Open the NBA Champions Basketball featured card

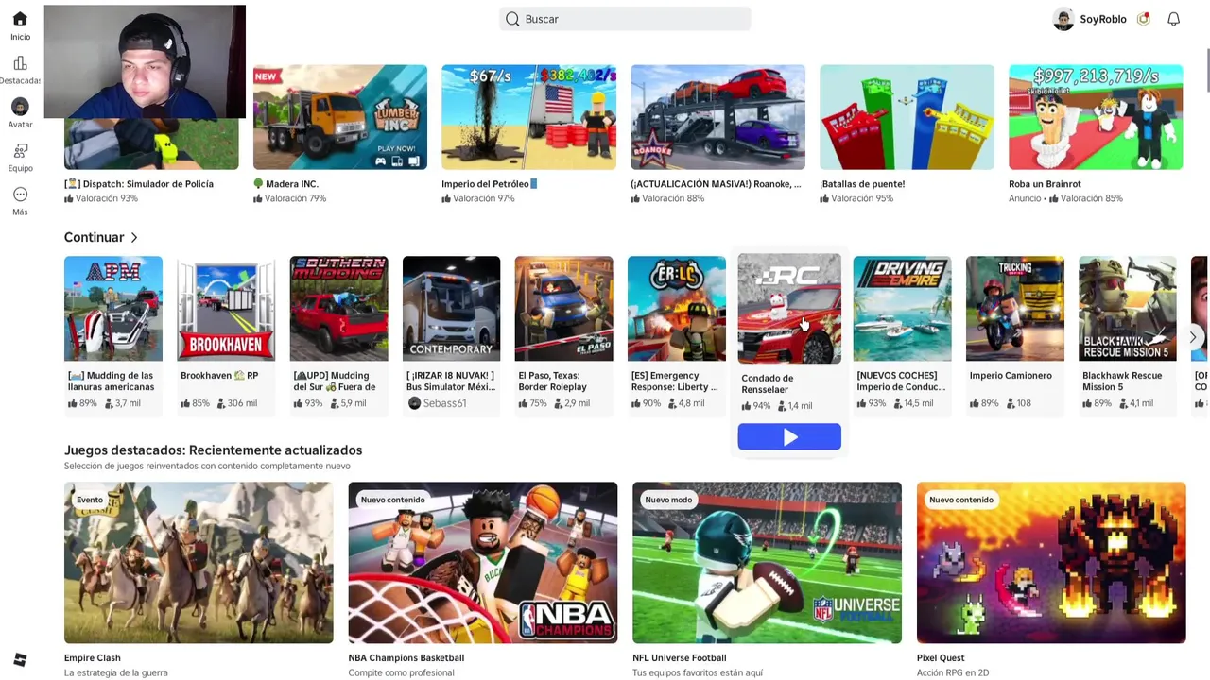(x=483, y=563)
